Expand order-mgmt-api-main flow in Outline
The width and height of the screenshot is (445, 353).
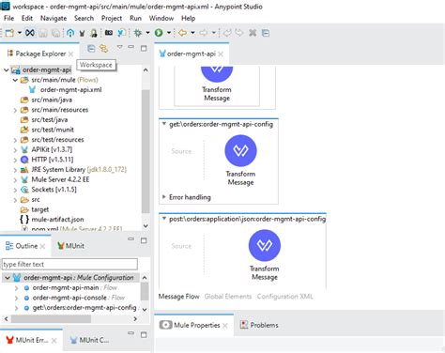click(16, 288)
